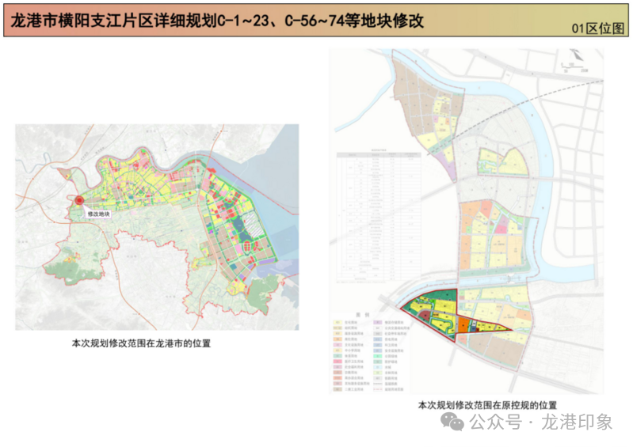Viewport: 633px width, 447px height.
Task: Click the north arrow compass on right map
Action: (577, 55)
